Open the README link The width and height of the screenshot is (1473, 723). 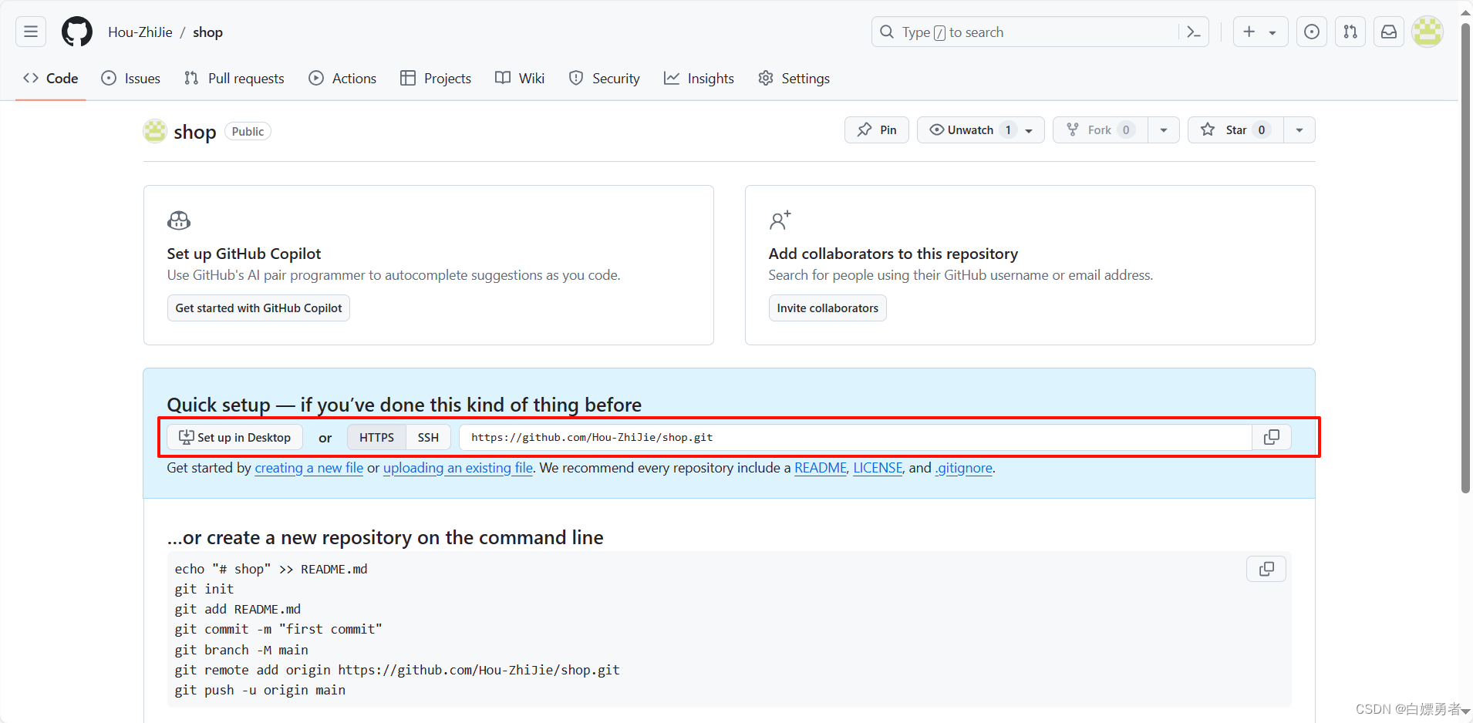821,468
